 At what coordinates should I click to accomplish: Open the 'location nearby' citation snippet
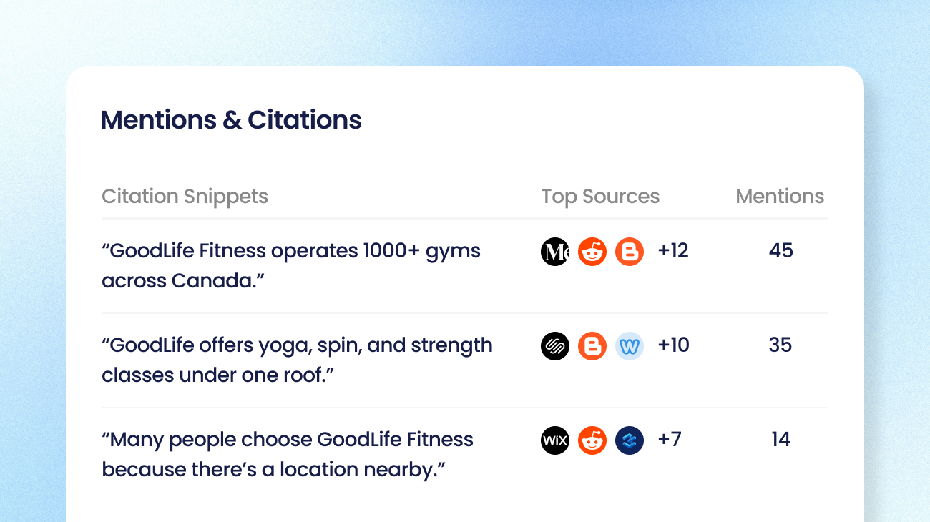(288, 455)
